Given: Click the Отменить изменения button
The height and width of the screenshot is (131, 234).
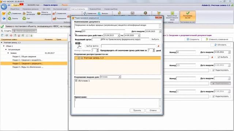Looking at the screenshot, I should tap(217, 39).
